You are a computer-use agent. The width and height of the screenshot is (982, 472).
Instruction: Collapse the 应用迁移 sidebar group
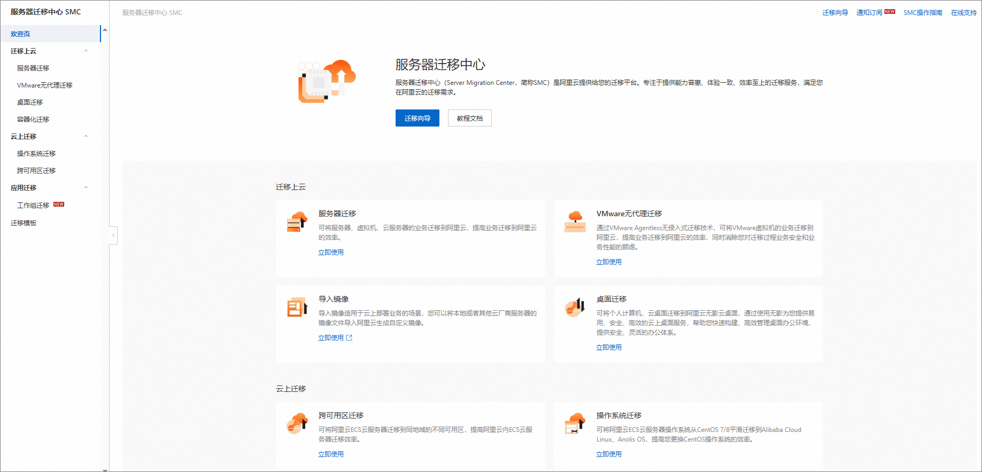click(86, 187)
